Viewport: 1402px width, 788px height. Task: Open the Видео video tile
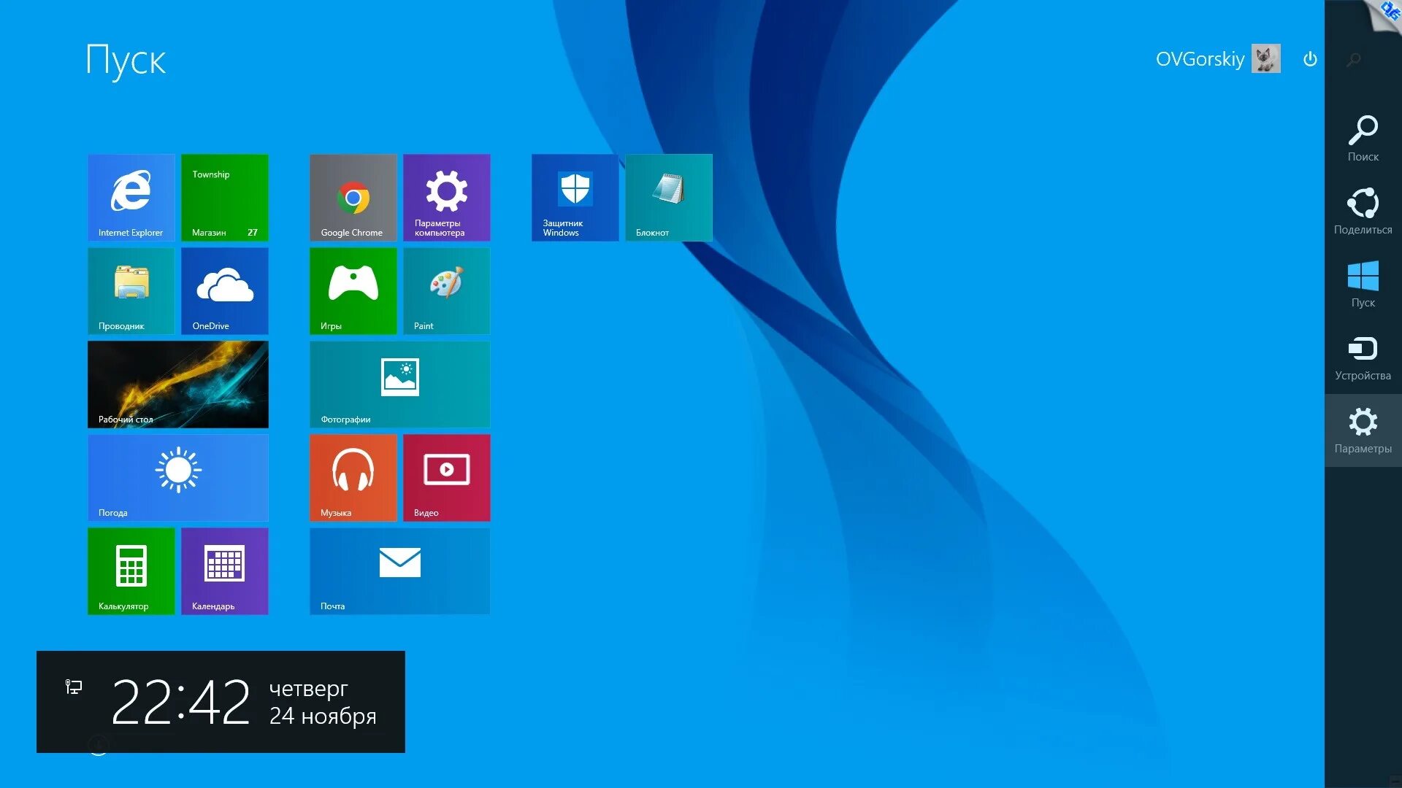click(447, 478)
